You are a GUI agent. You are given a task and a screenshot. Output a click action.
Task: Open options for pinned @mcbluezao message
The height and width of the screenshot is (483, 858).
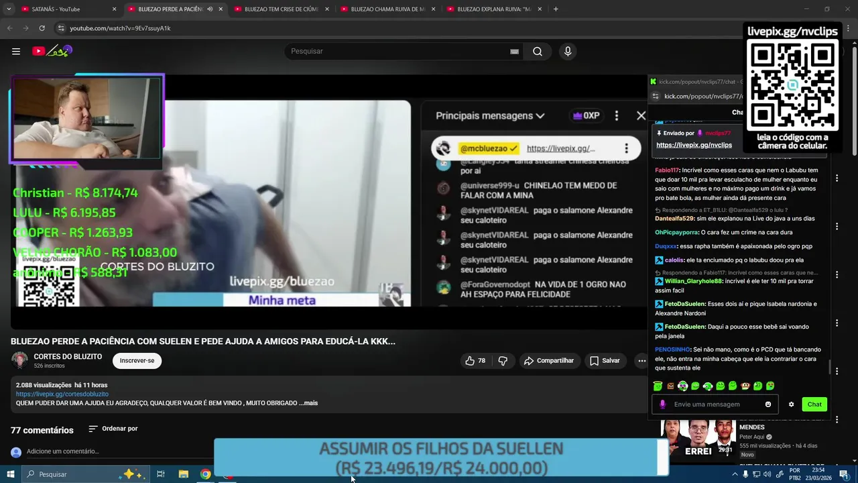pyautogui.click(x=626, y=148)
